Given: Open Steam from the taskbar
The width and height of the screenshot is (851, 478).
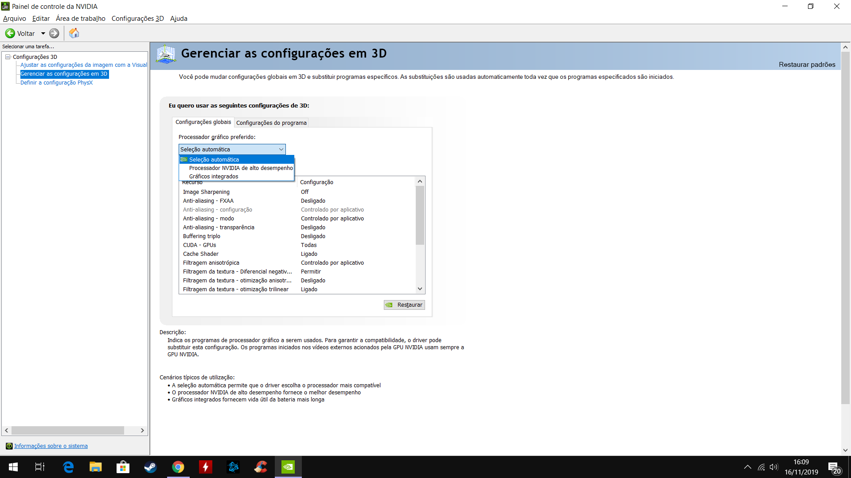Looking at the screenshot, I should (x=151, y=467).
